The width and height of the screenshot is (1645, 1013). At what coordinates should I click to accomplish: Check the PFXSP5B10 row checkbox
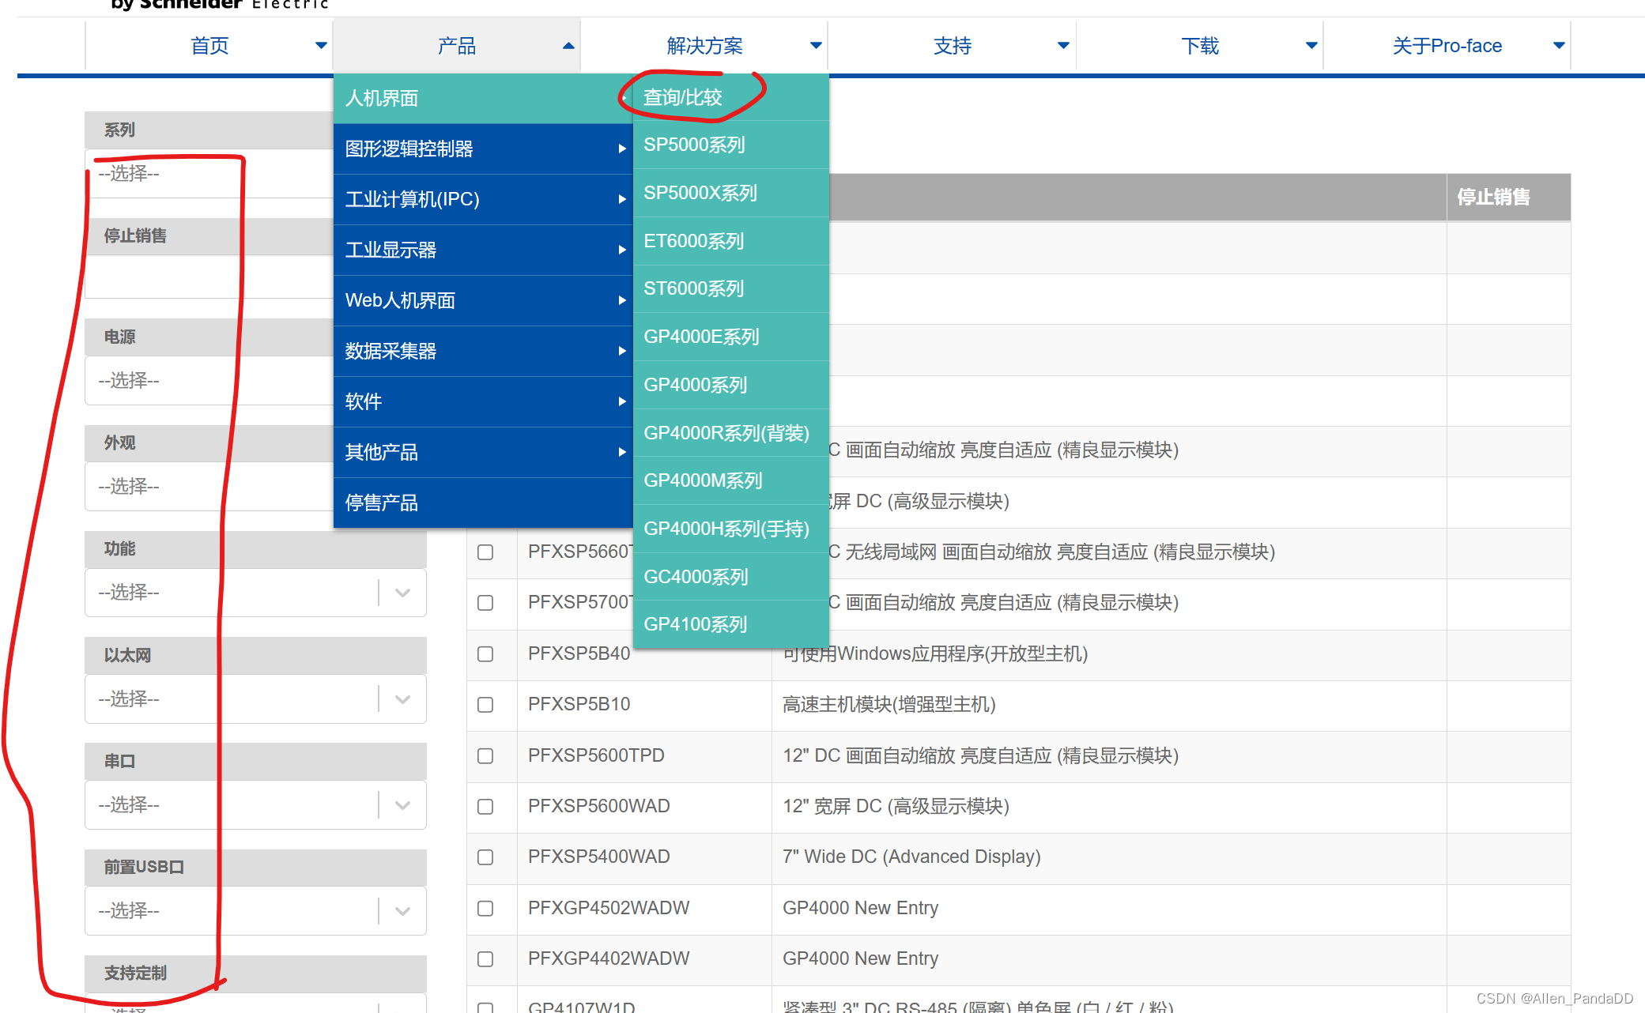485,705
